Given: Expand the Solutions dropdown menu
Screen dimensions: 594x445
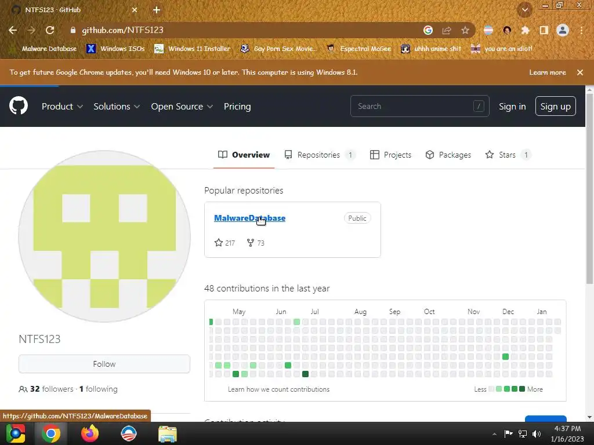Looking at the screenshot, I should [117, 107].
